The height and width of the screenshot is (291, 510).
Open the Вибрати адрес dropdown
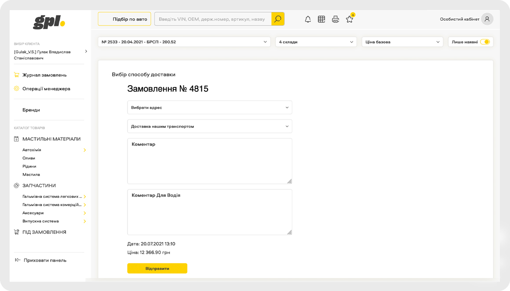tap(209, 108)
